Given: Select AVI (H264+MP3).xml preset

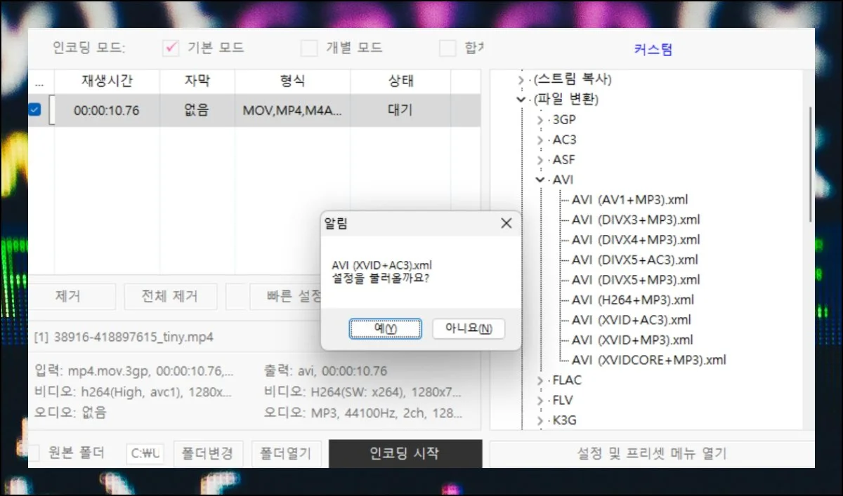Looking at the screenshot, I should pos(632,300).
